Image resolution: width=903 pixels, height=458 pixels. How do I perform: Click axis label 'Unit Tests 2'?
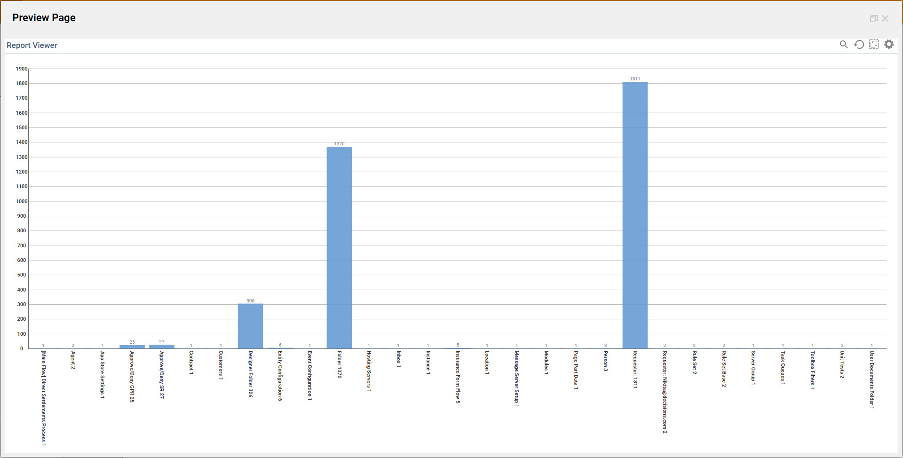point(842,364)
